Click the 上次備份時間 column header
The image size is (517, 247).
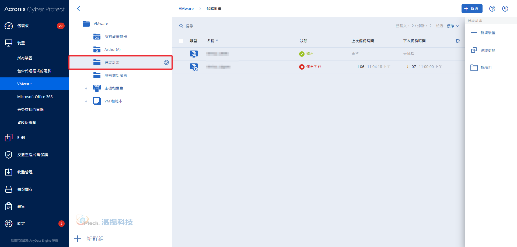(x=362, y=41)
